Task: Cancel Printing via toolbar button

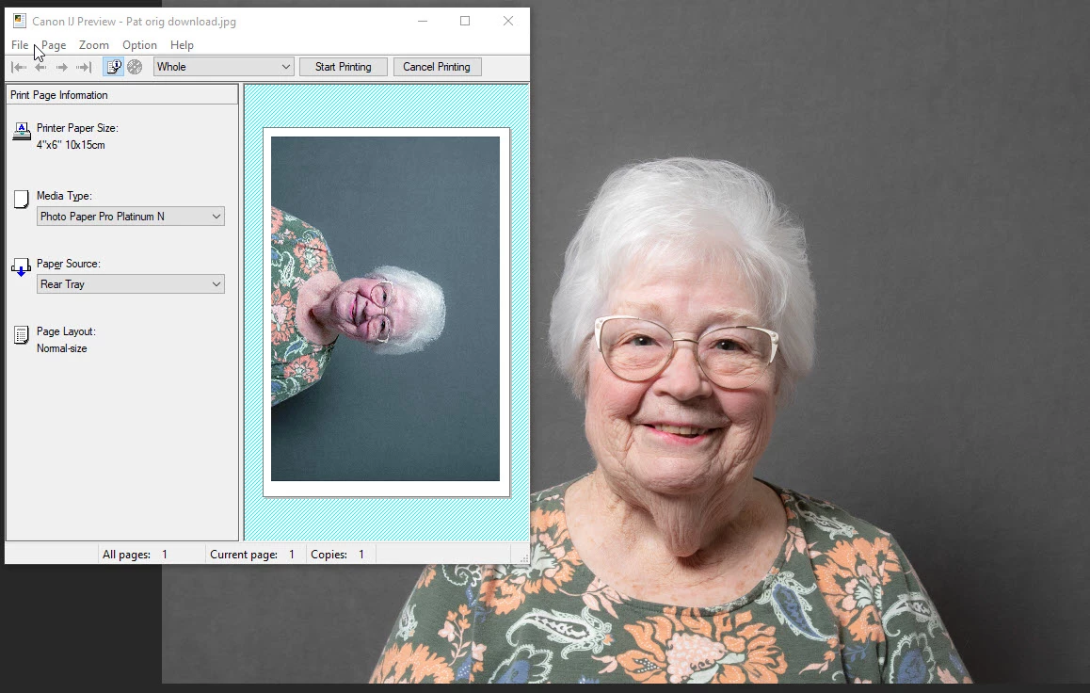Action: pyautogui.click(x=437, y=67)
